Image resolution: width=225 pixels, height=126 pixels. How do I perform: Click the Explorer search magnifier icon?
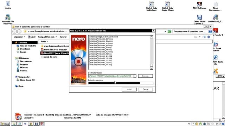tap(210, 31)
